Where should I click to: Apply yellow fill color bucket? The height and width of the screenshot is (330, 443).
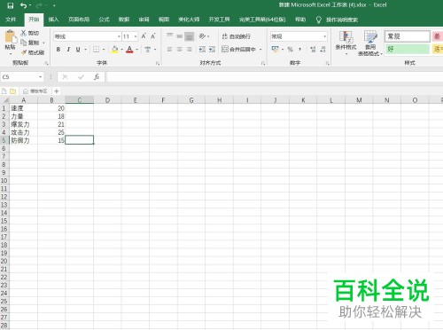click(115, 50)
